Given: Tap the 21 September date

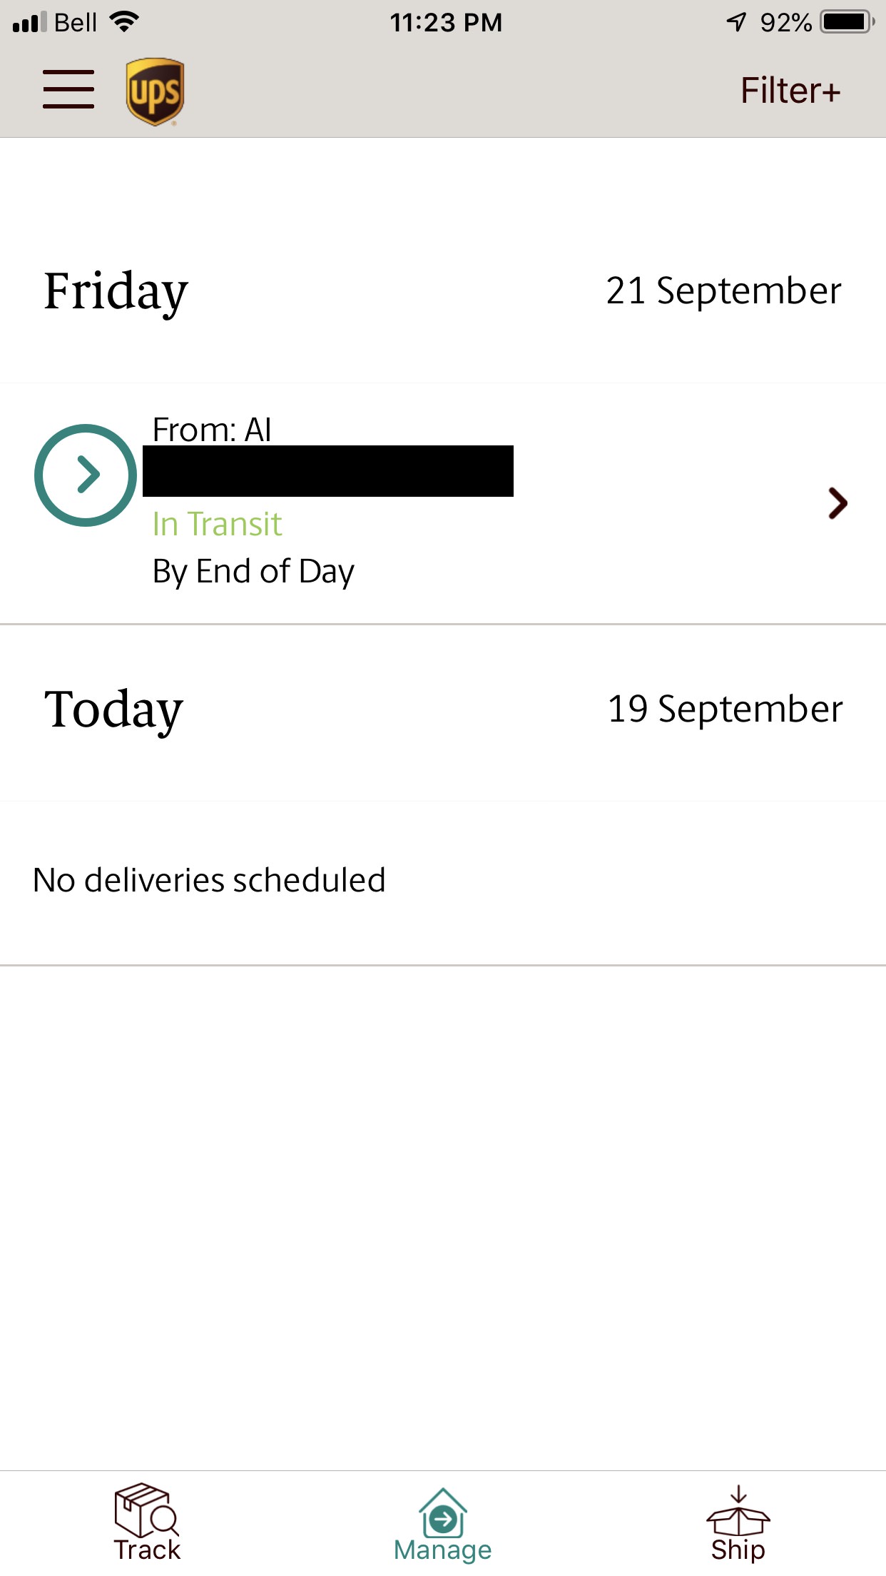Looking at the screenshot, I should pos(723,291).
